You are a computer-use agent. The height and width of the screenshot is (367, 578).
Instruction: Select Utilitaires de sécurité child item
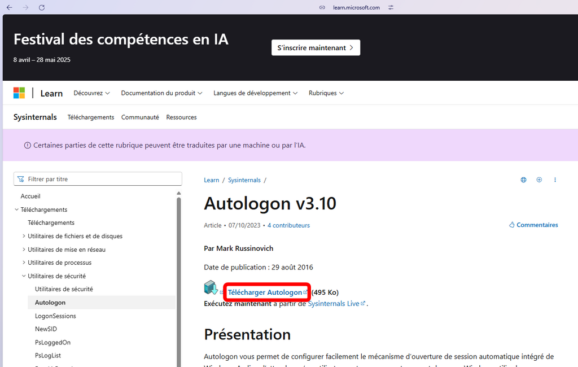tap(64, 289)
